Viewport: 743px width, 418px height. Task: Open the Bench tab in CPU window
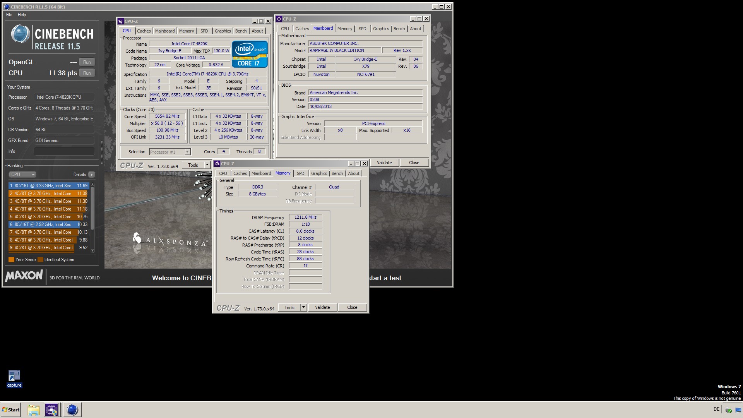pos(241,31)
